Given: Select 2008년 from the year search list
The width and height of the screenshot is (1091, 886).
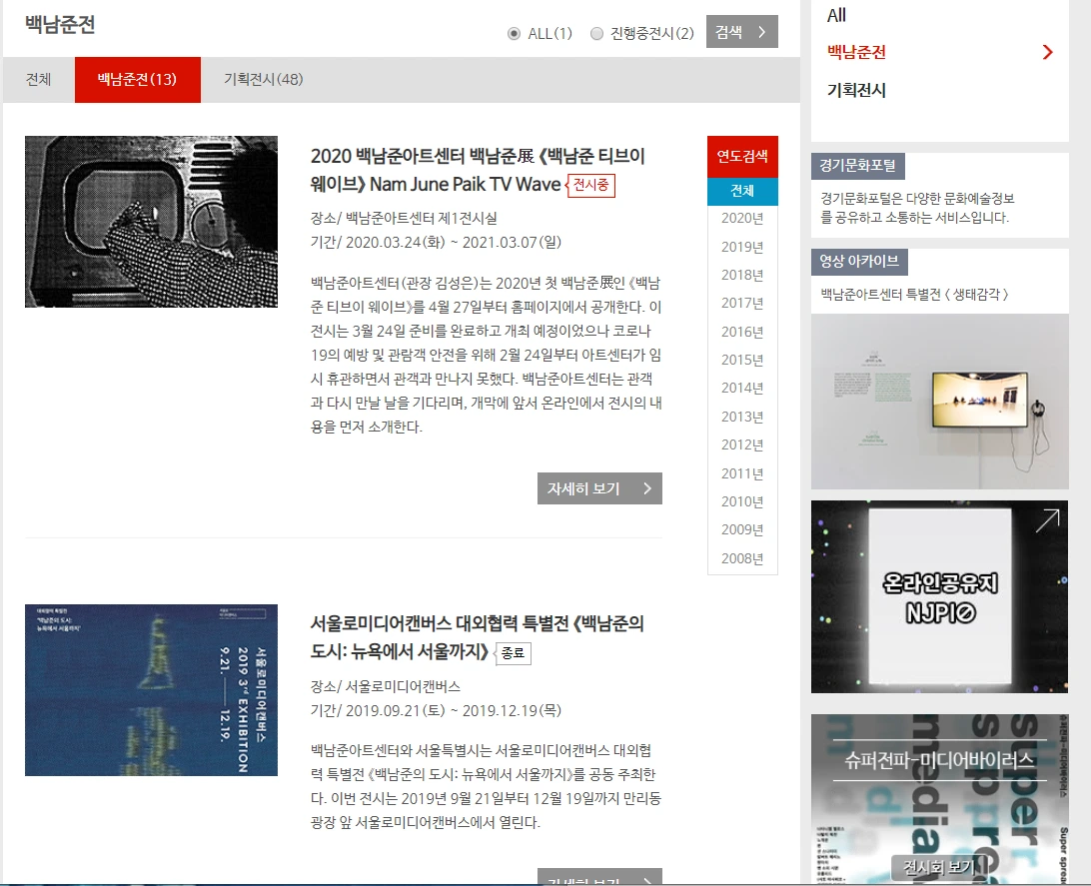Looking at the screenshot, I should 741,558.
